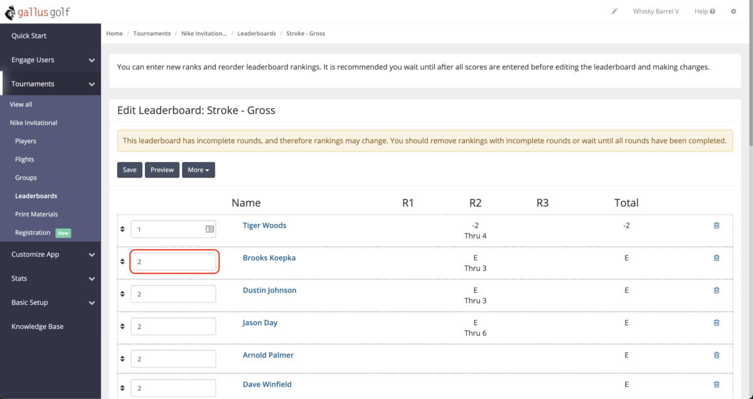Image resolution: width=753 pixels, height=399 pixels.
Task: Collapse the Tournaments sidebar section
Action: (x=50, y=83)
